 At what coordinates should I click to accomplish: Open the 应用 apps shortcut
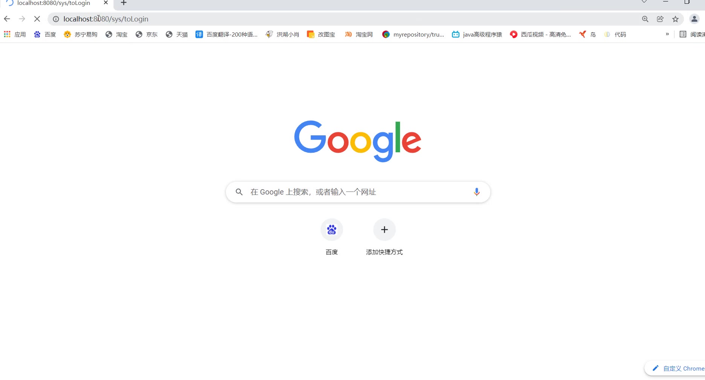[15, 34]
